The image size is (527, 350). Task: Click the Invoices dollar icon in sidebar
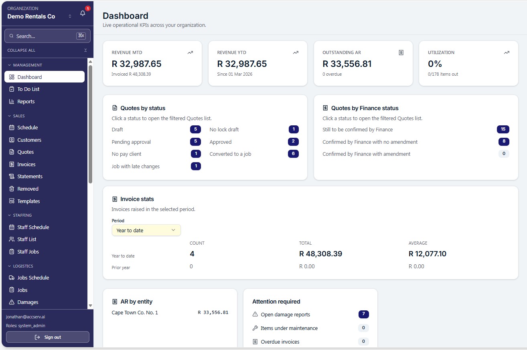(x=12, y=164)
